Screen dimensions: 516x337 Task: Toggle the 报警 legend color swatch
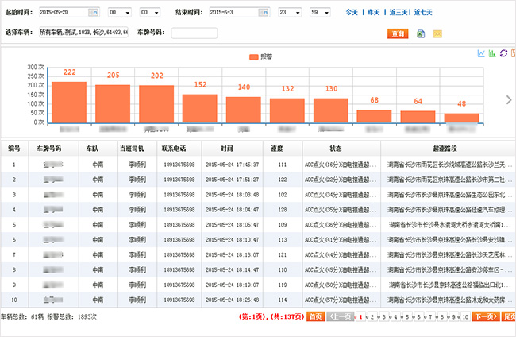254,57
